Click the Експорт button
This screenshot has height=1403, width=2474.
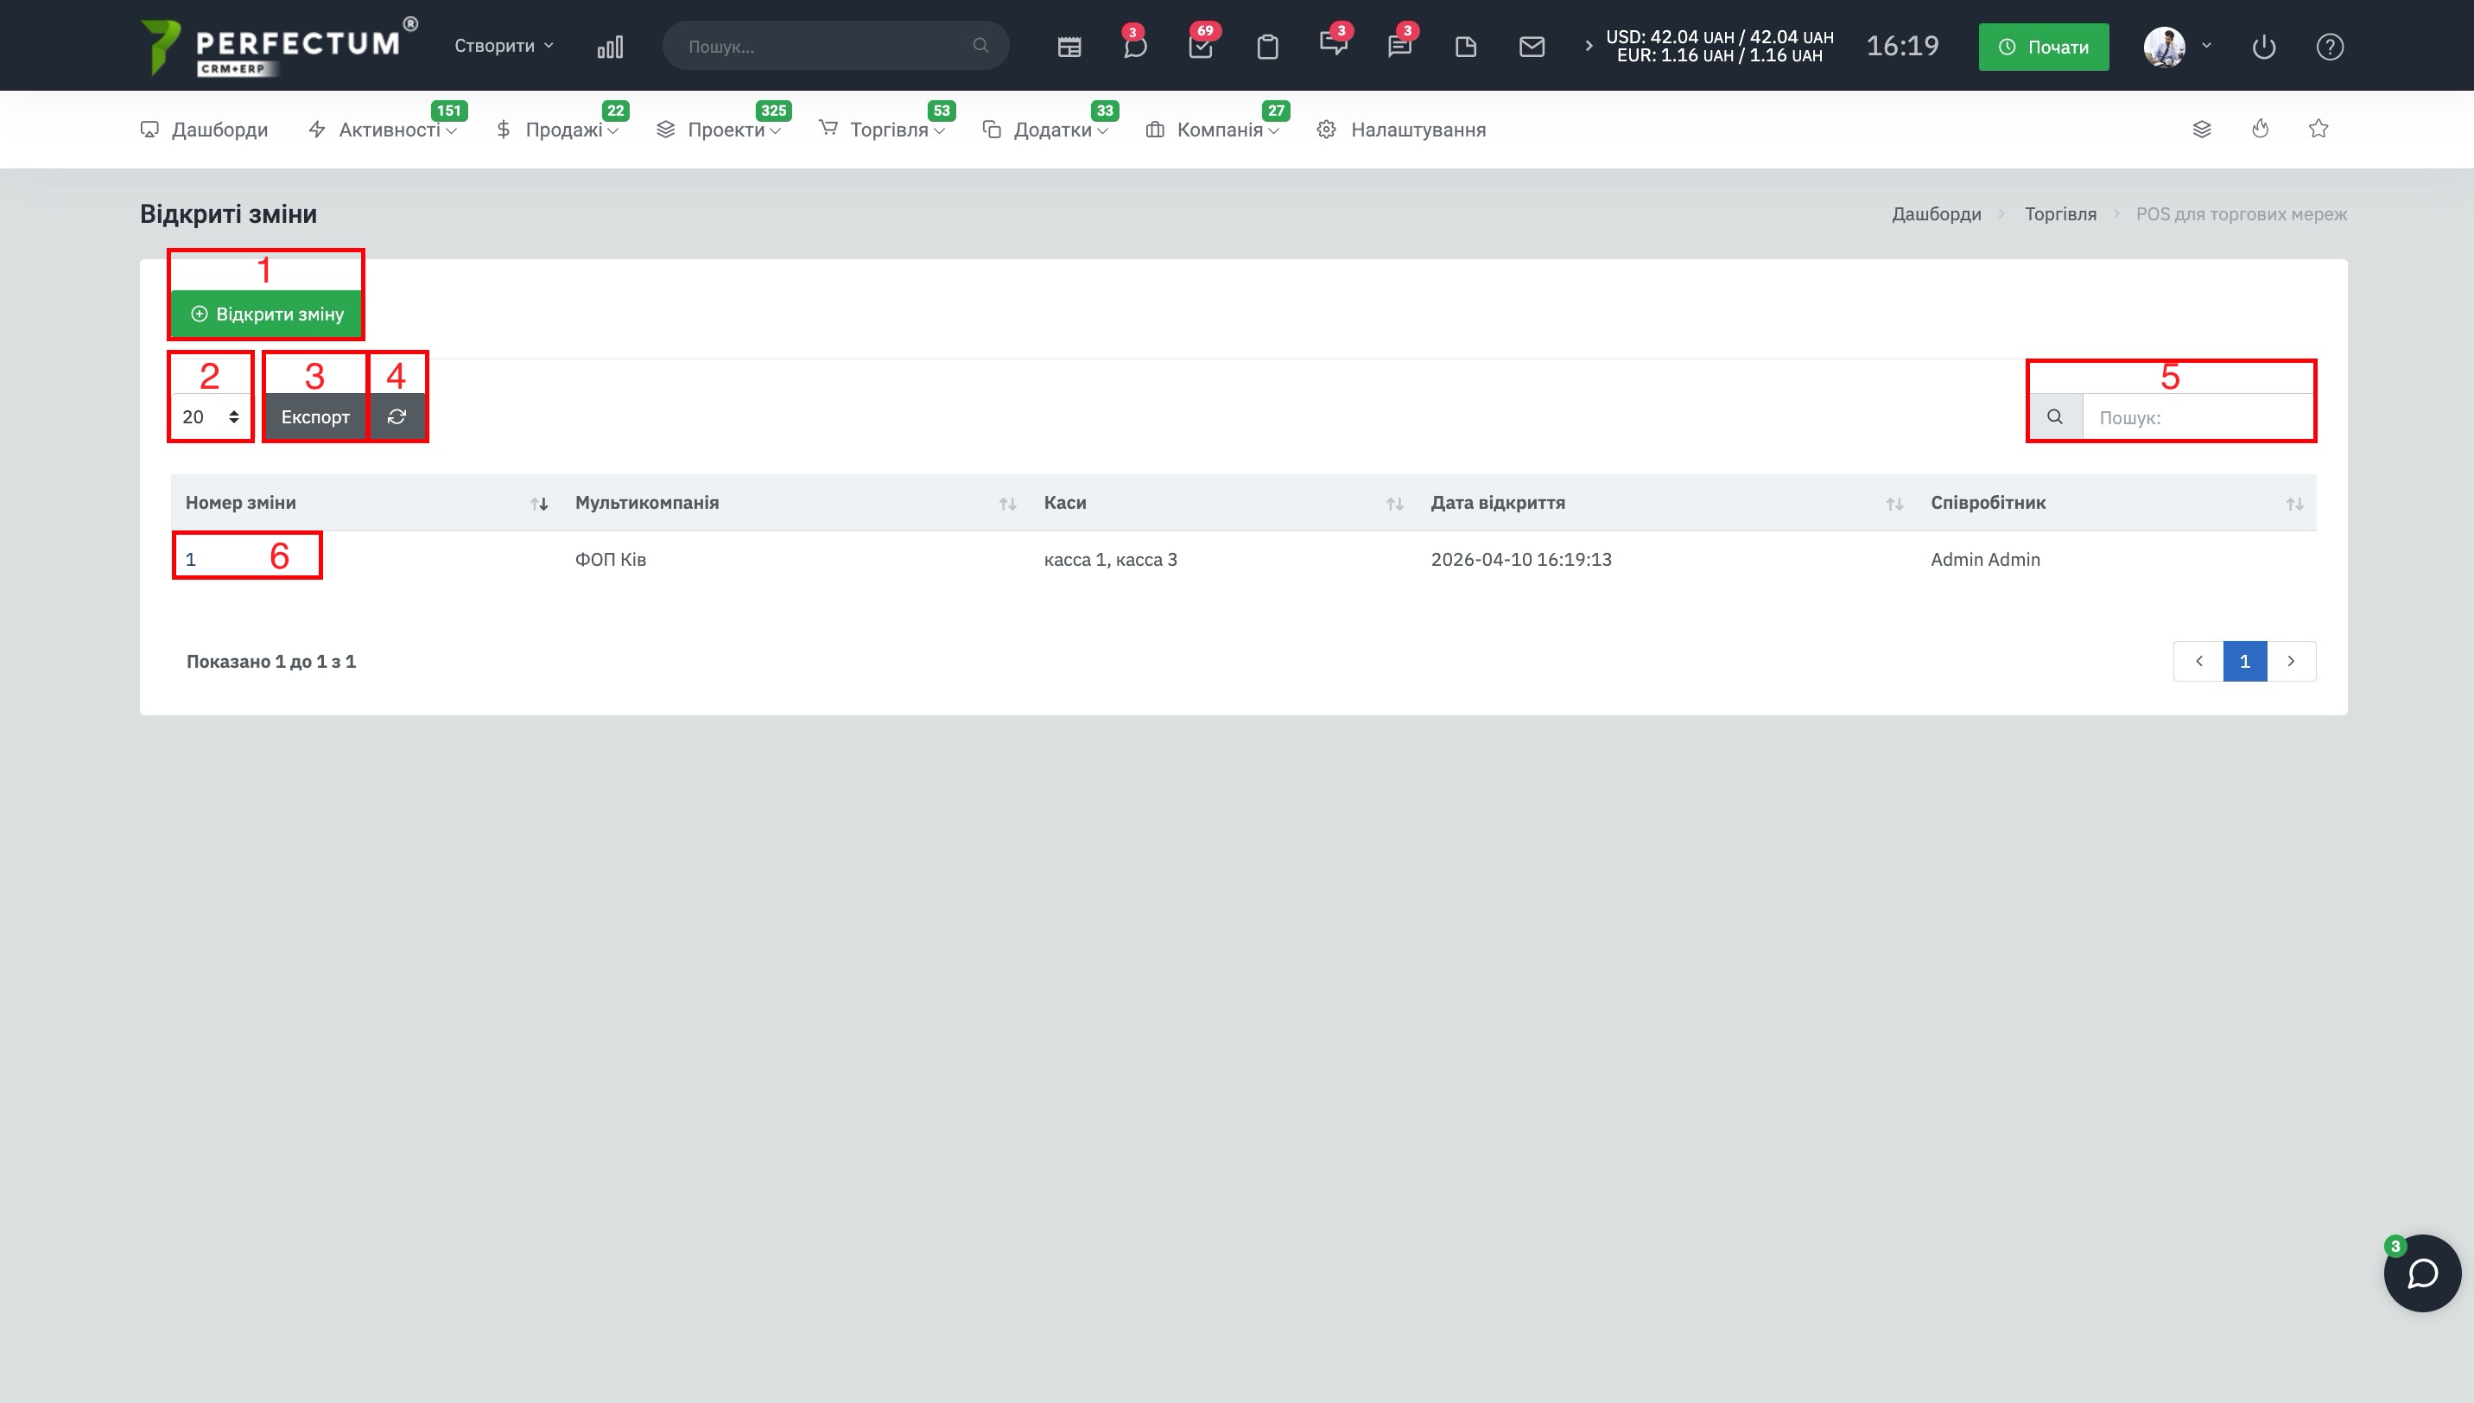click(315, 417)
